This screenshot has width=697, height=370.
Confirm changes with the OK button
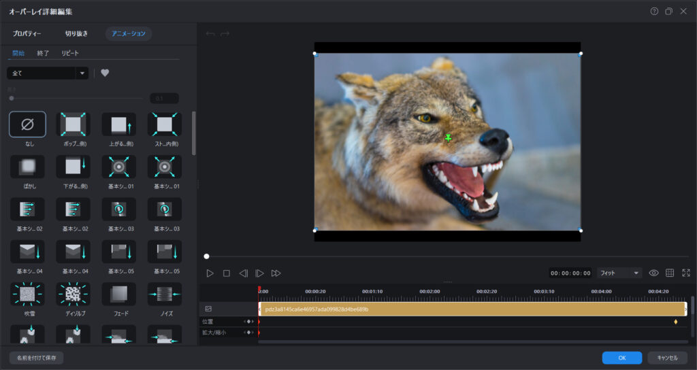tap(621, 357)
